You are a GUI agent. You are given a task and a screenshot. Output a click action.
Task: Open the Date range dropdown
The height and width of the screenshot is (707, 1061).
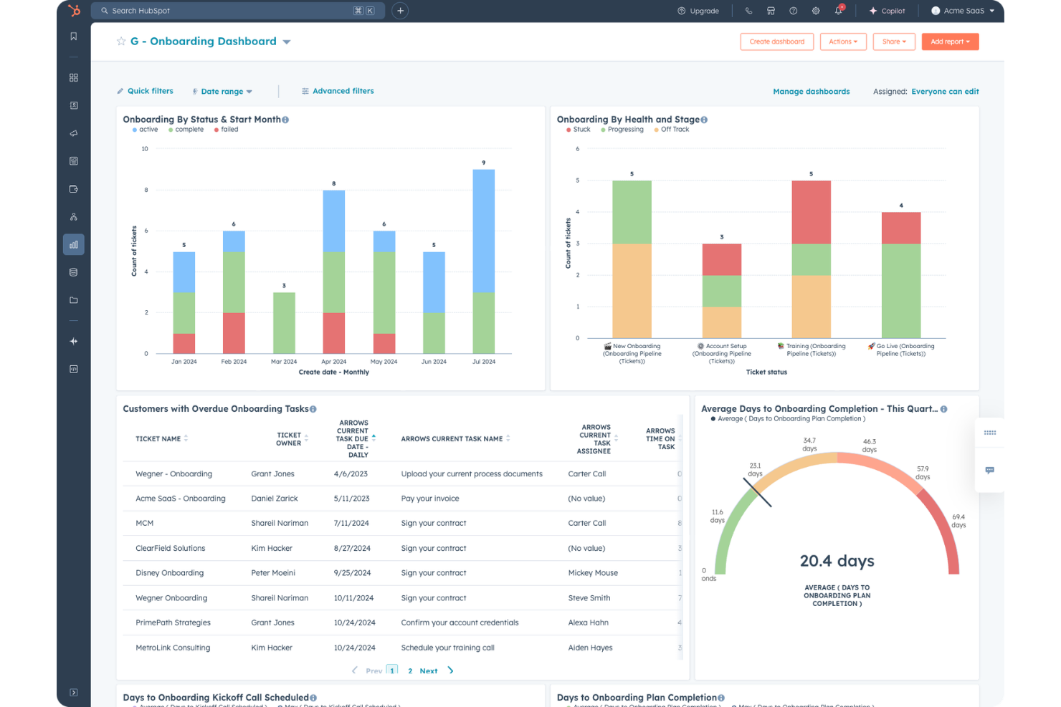coord(222,92)
